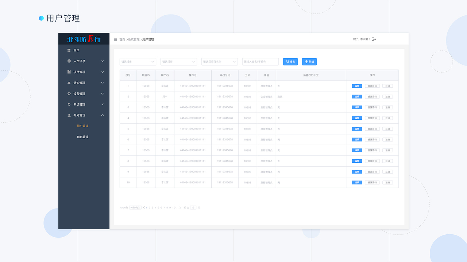Toggle the sidebar with the hamburger icon
This screenshot has width=467, height=262.
tap(116, 39)
